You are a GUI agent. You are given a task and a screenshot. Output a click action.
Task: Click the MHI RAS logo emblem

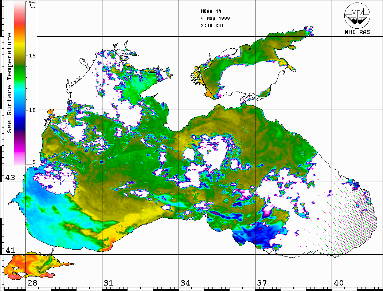click(x=357, y=15)
